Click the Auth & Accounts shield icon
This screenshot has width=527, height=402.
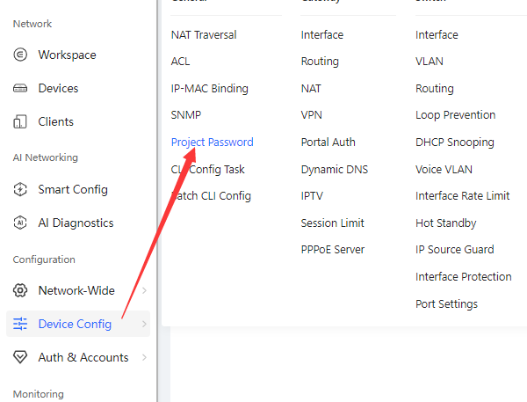click(x=20, y=357)
